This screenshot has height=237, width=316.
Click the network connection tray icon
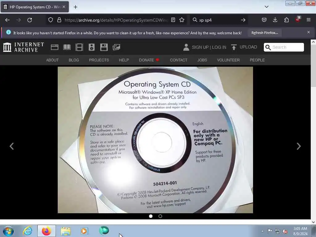(277, 231)
